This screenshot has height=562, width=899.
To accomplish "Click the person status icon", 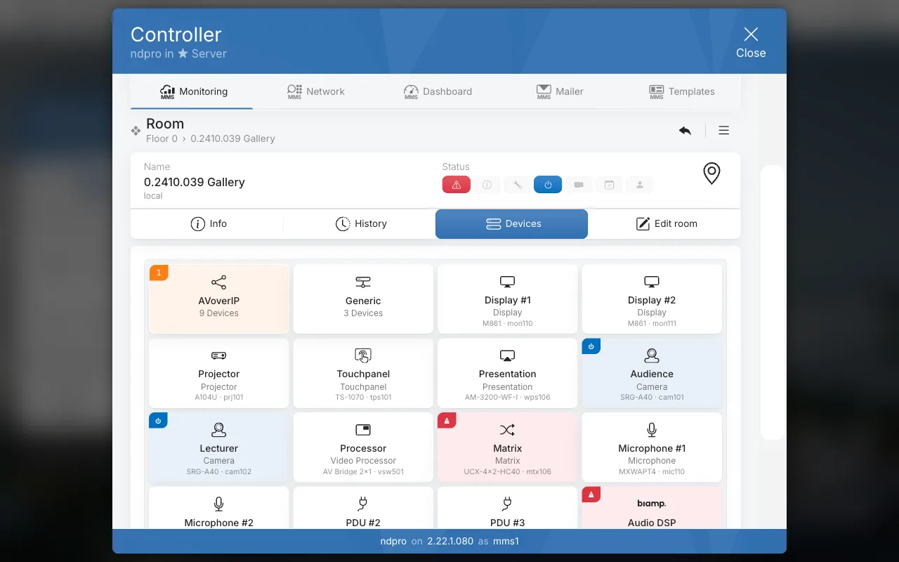I will click(640, 185).
